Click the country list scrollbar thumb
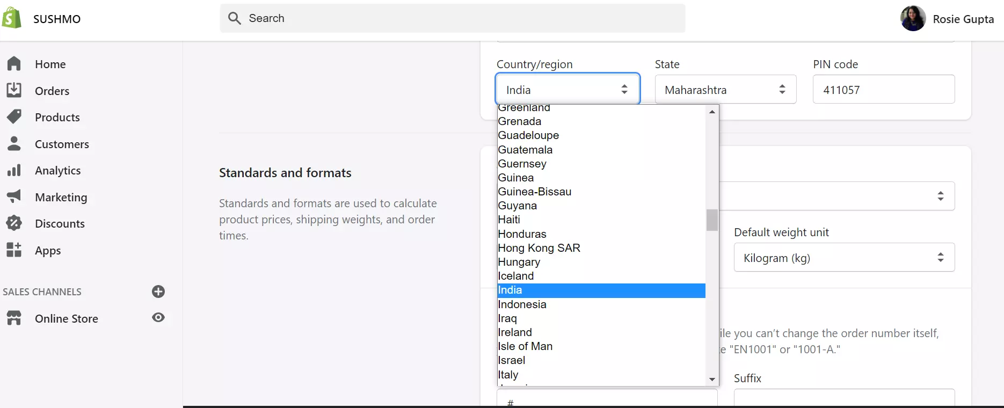This screenshot has height=408, width=1004. pyautogui.click(x=712, y=220)
